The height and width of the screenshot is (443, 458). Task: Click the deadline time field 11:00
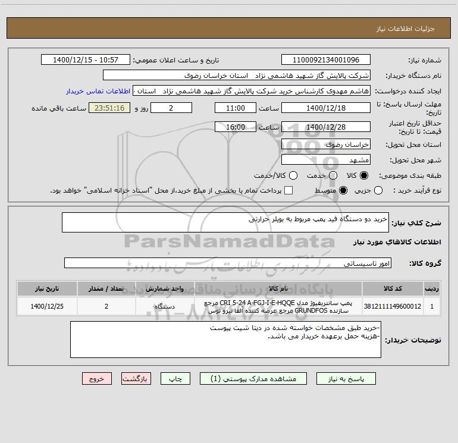[236, 108]
